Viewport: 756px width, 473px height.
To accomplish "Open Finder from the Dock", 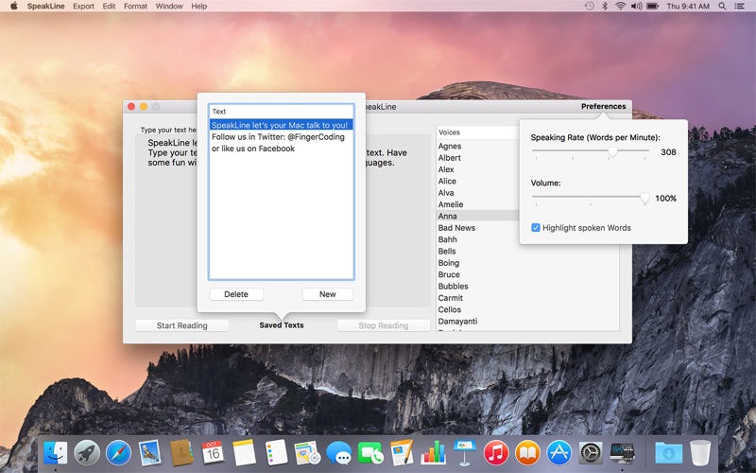I will [x=56, y=453].
